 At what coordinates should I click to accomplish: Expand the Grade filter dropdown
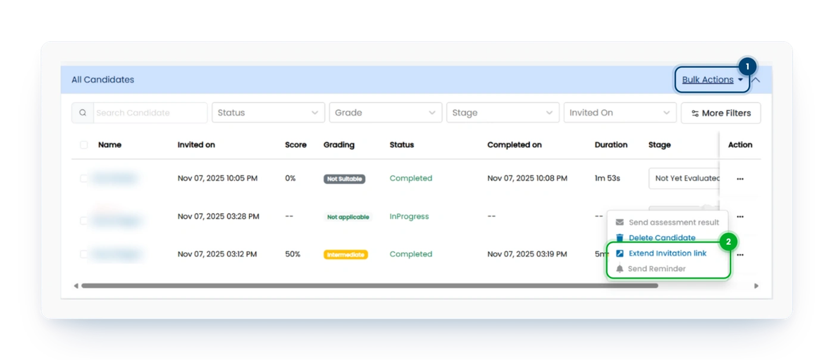point(386,113)
